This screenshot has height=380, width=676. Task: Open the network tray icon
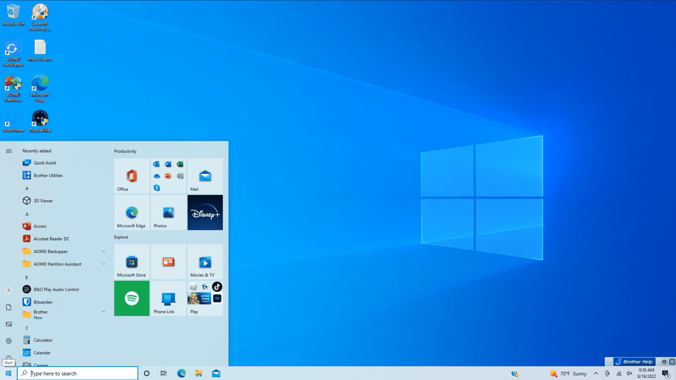click(619, 374)
